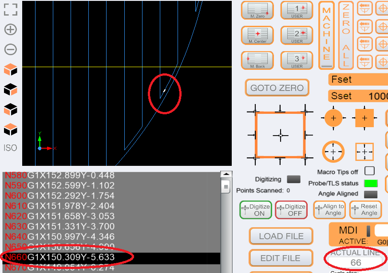388x273 pixels.
Task: Select G-code line N630
Action: [x=111, y=226]
